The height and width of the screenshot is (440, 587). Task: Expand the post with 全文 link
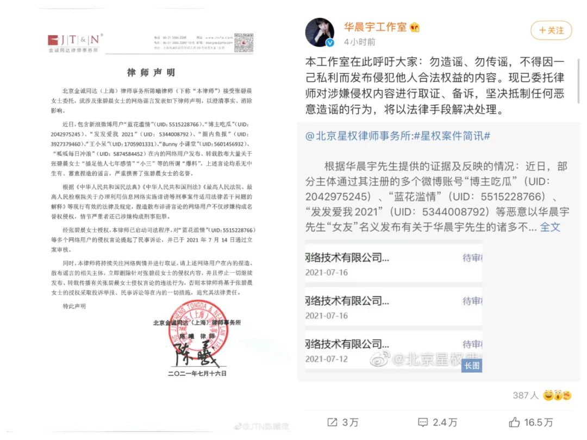tap(550, 227)
